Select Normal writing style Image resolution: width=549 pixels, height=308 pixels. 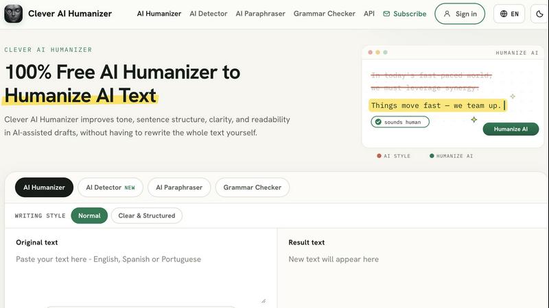89,216
